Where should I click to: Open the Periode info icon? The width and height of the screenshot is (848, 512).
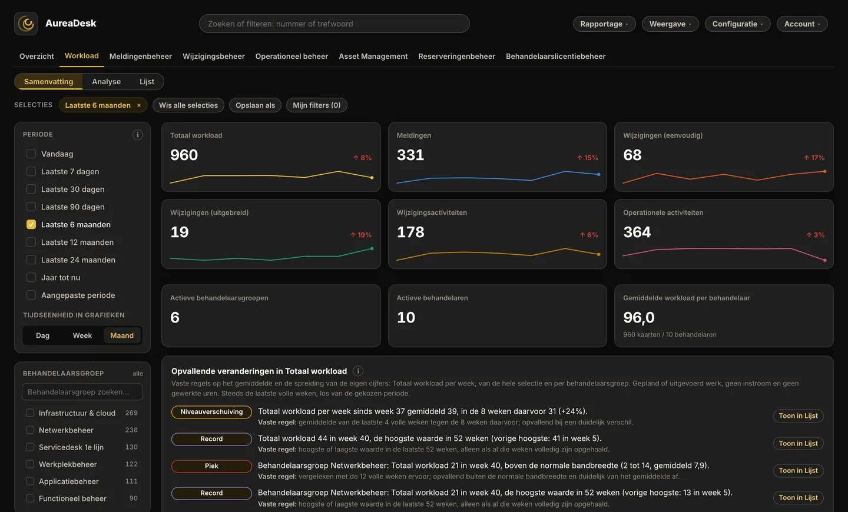(x=138, y=135)
